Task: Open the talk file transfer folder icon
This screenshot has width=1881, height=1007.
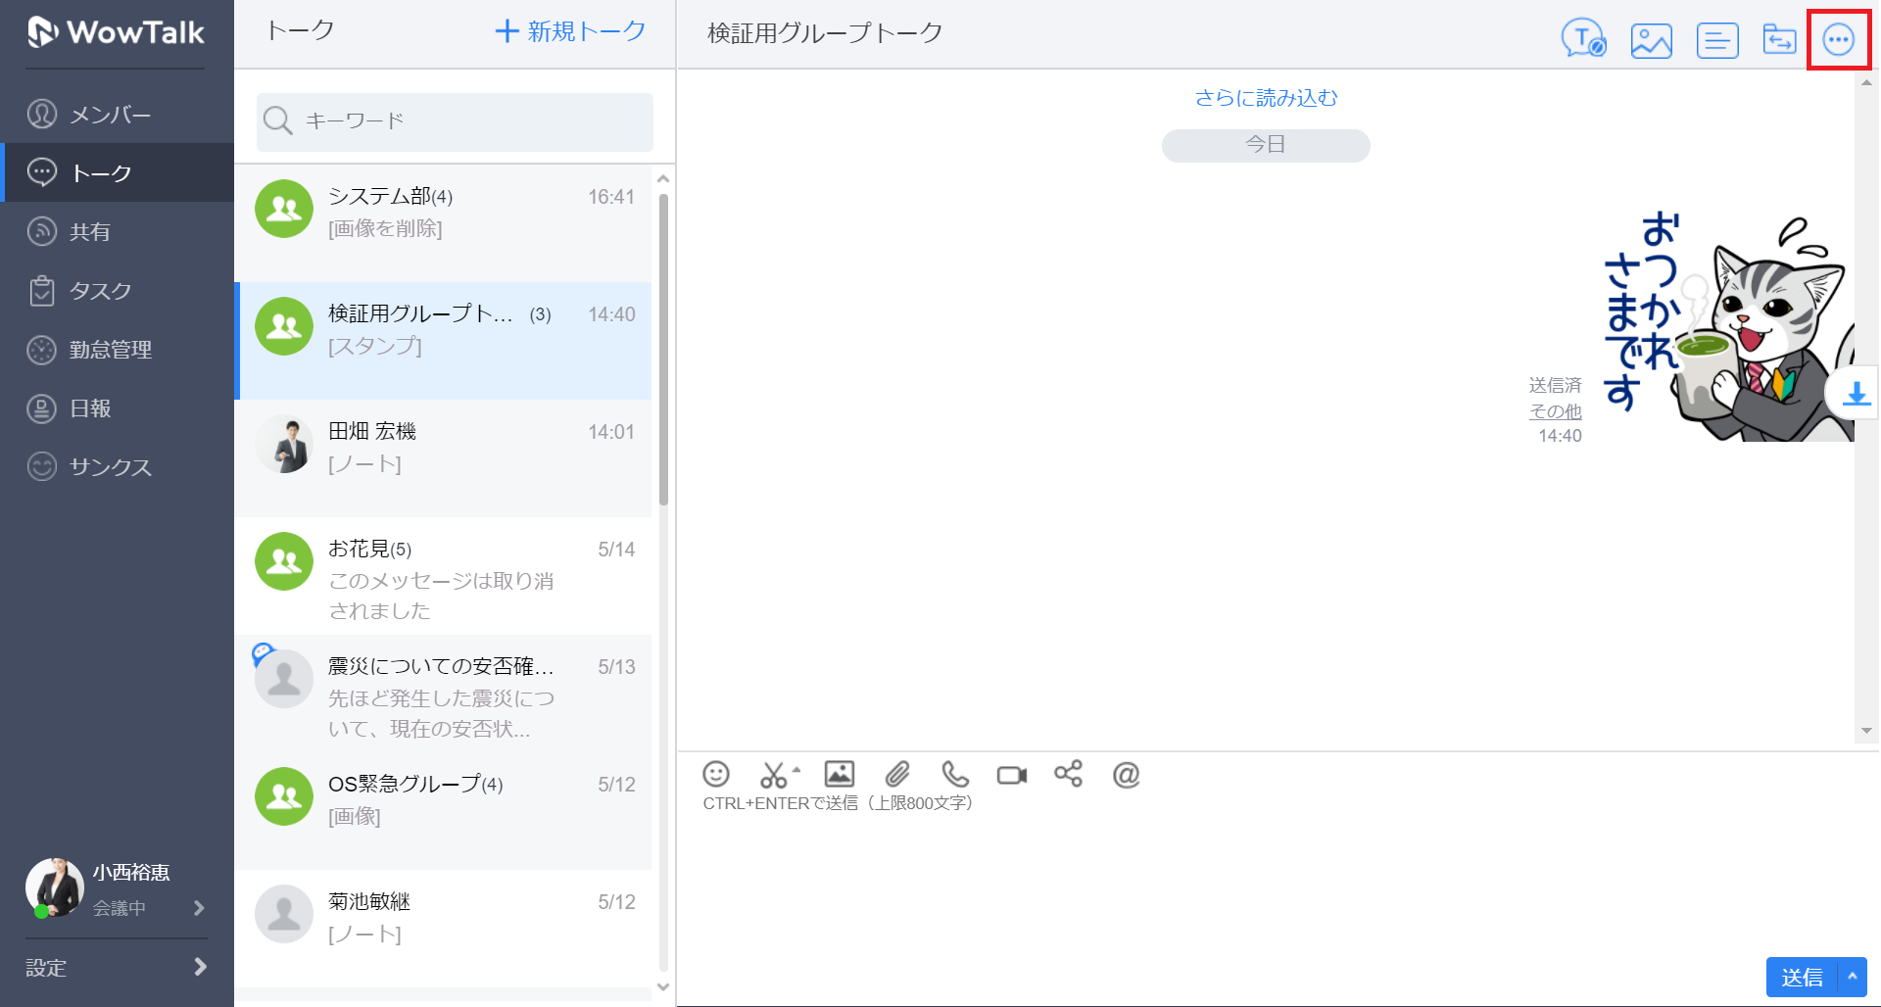Action: coord(1779,39)
